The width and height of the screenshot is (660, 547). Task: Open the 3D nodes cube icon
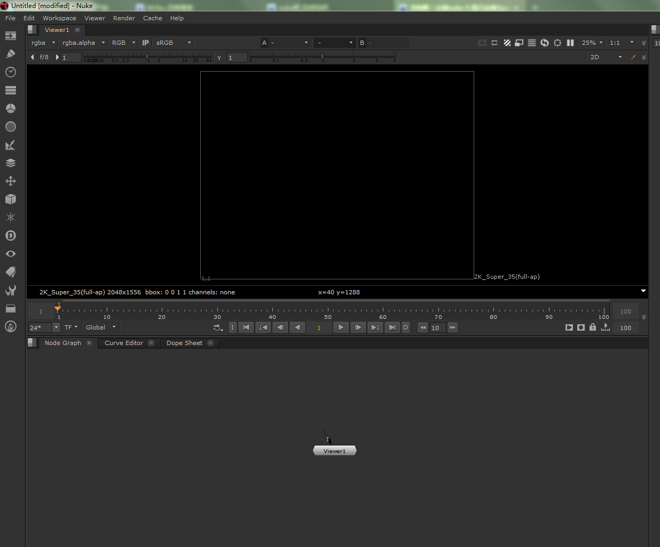tap(11, 199)
